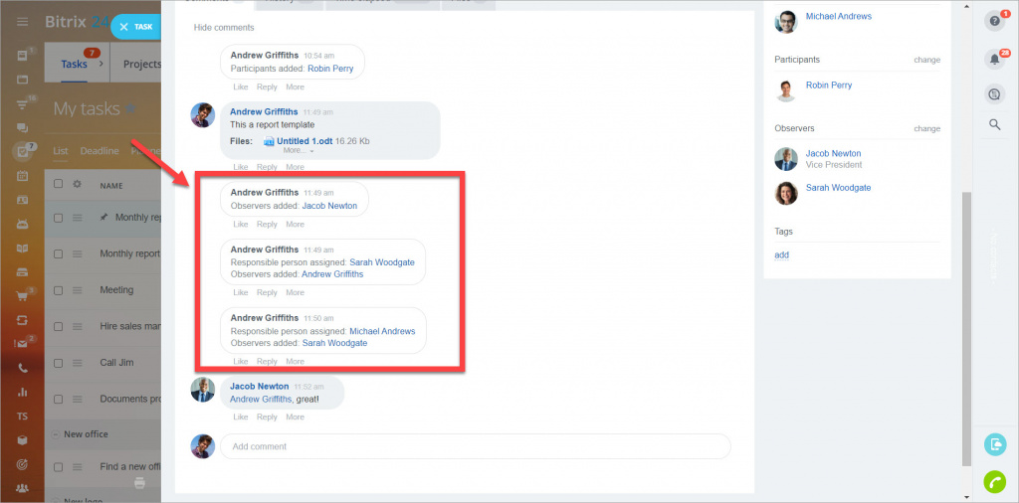The image size is (1019, 503).
Task: Click the task panel scrollbar thumb
Action: pos(967,328)
